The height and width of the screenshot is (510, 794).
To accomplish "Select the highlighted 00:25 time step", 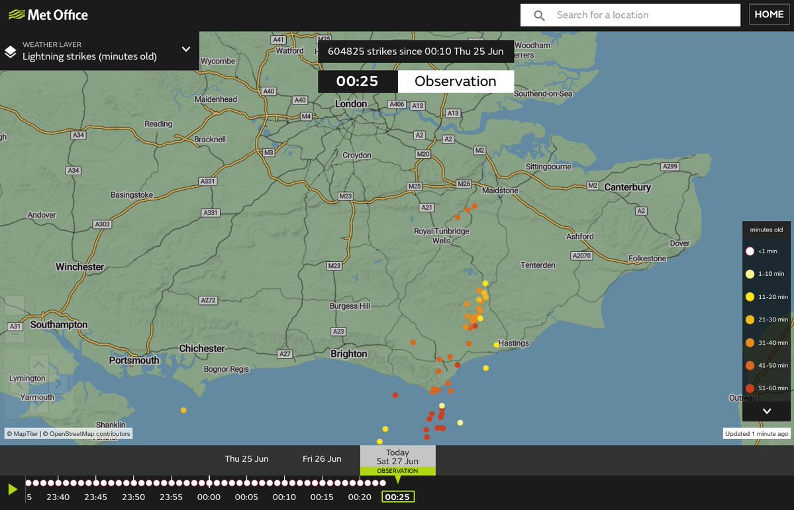I will tap(397, 497).
